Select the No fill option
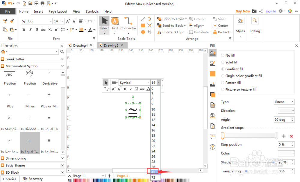The width and height of the screenshot is (300, 182). click(228, 55)
